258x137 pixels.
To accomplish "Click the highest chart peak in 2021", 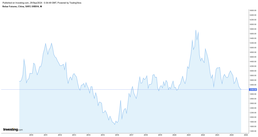I will tap(196, 30).
